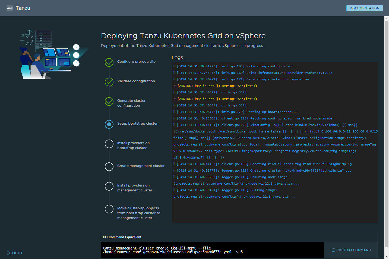389x259 pixels.
Task: Click the Install providers on management cluster circle
Action: [x=109, y=186]
